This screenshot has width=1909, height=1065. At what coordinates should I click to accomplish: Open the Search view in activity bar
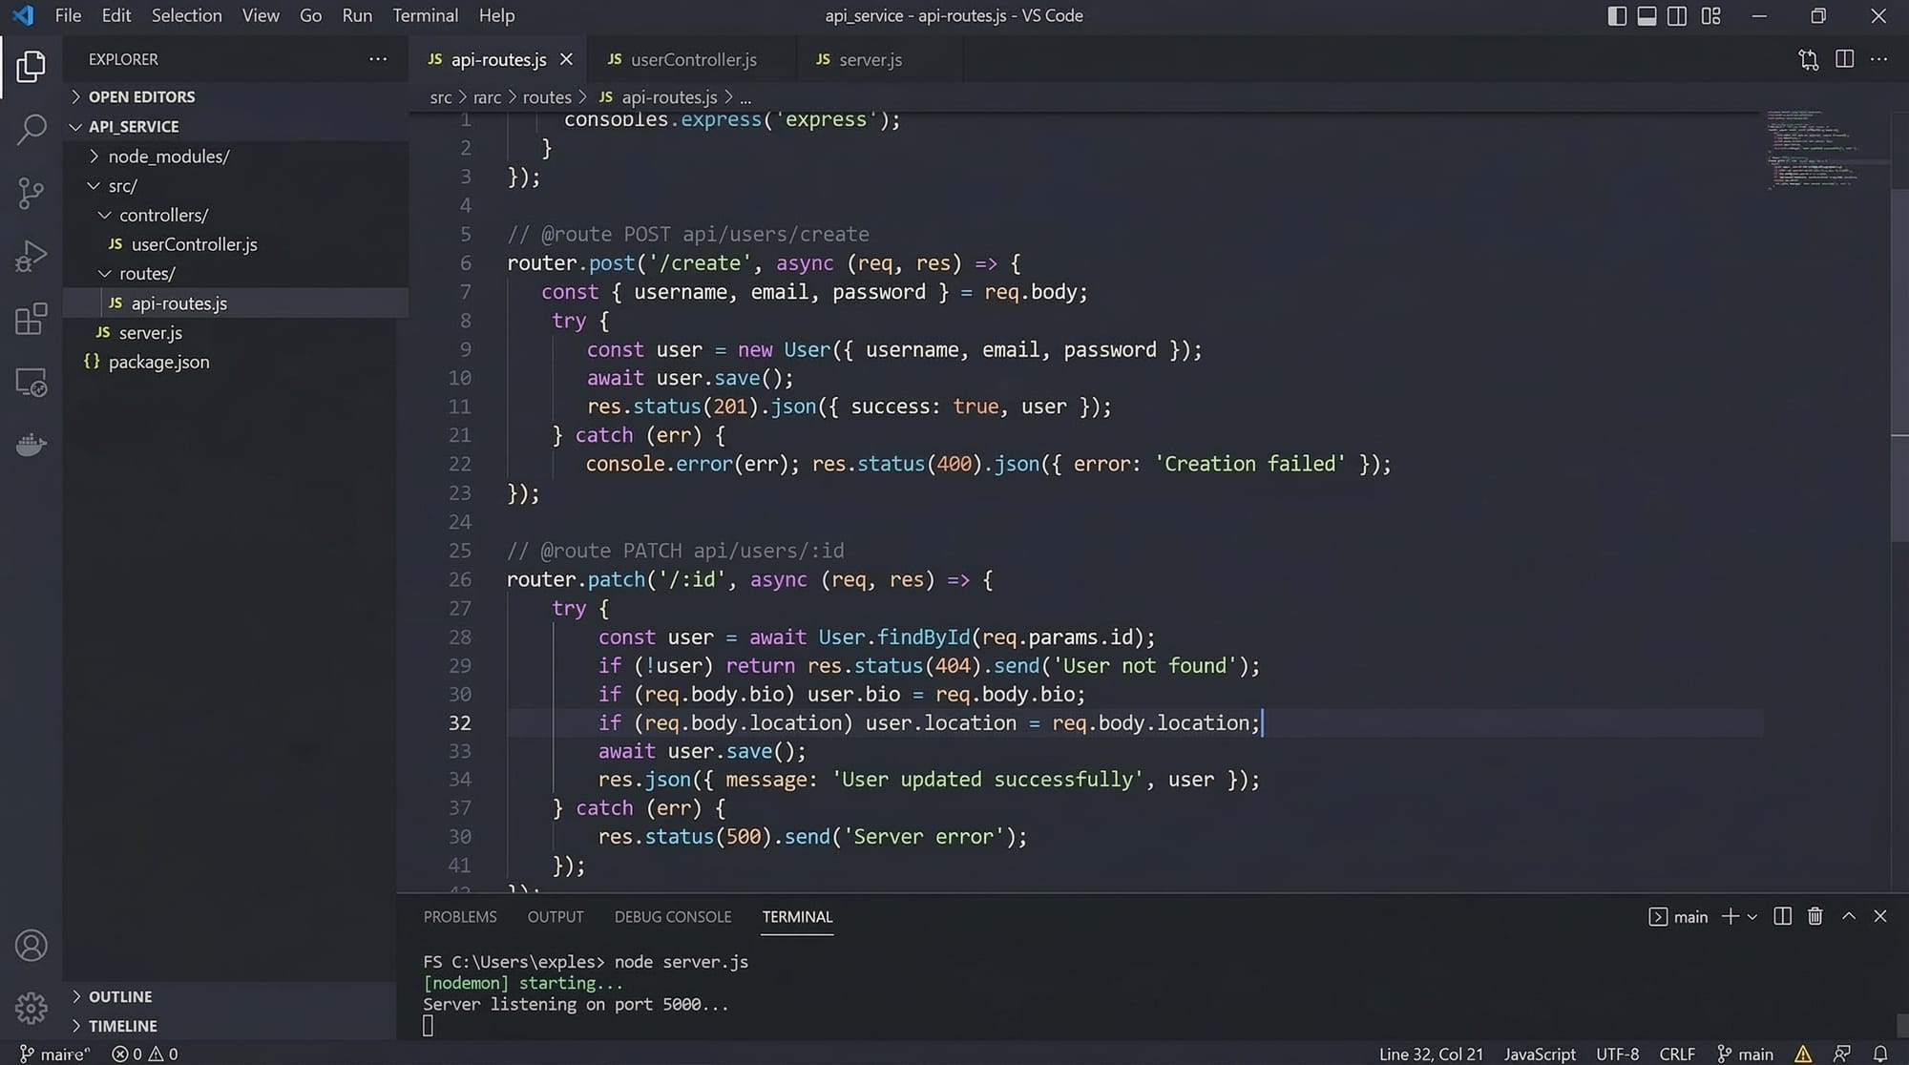pyautogui.click(x=31, y=129)
